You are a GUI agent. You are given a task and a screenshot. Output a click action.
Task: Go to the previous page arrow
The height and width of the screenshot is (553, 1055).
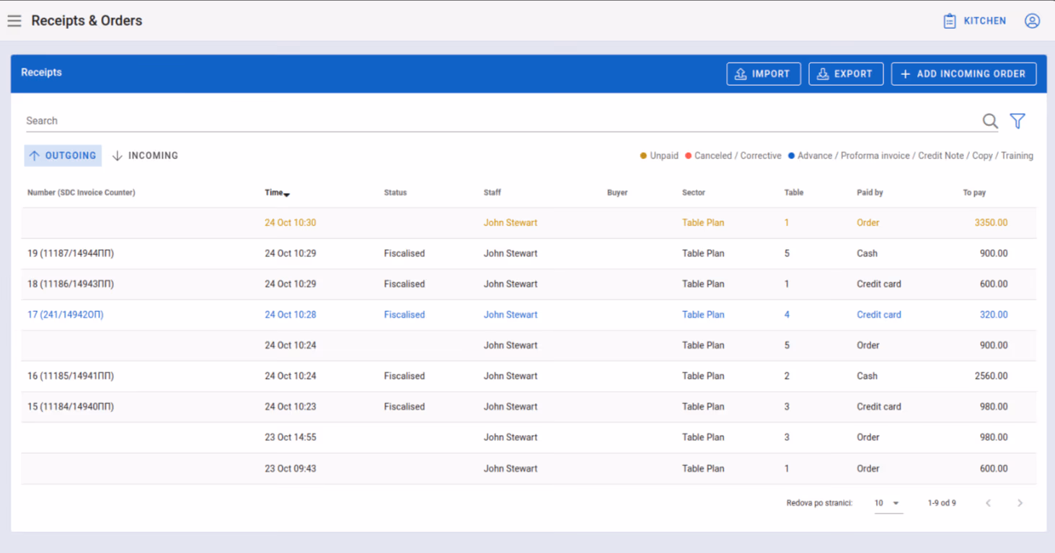coord(988,503)
